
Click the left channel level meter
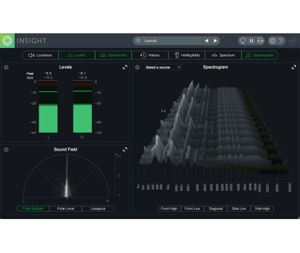[x=48, y=107]
